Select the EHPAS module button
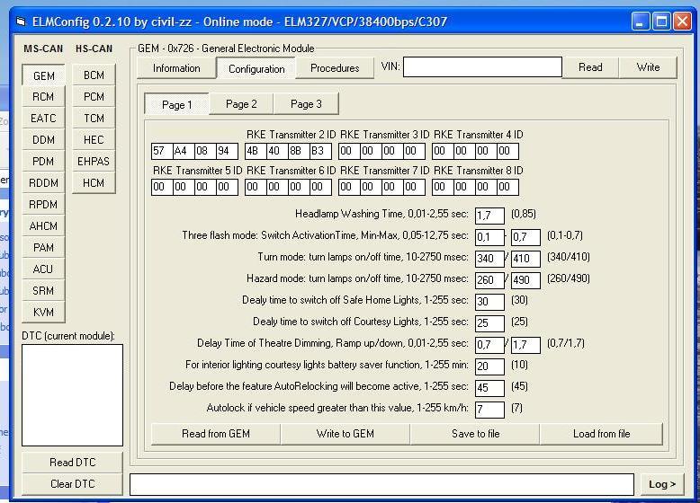 click(x=94, y=162)
